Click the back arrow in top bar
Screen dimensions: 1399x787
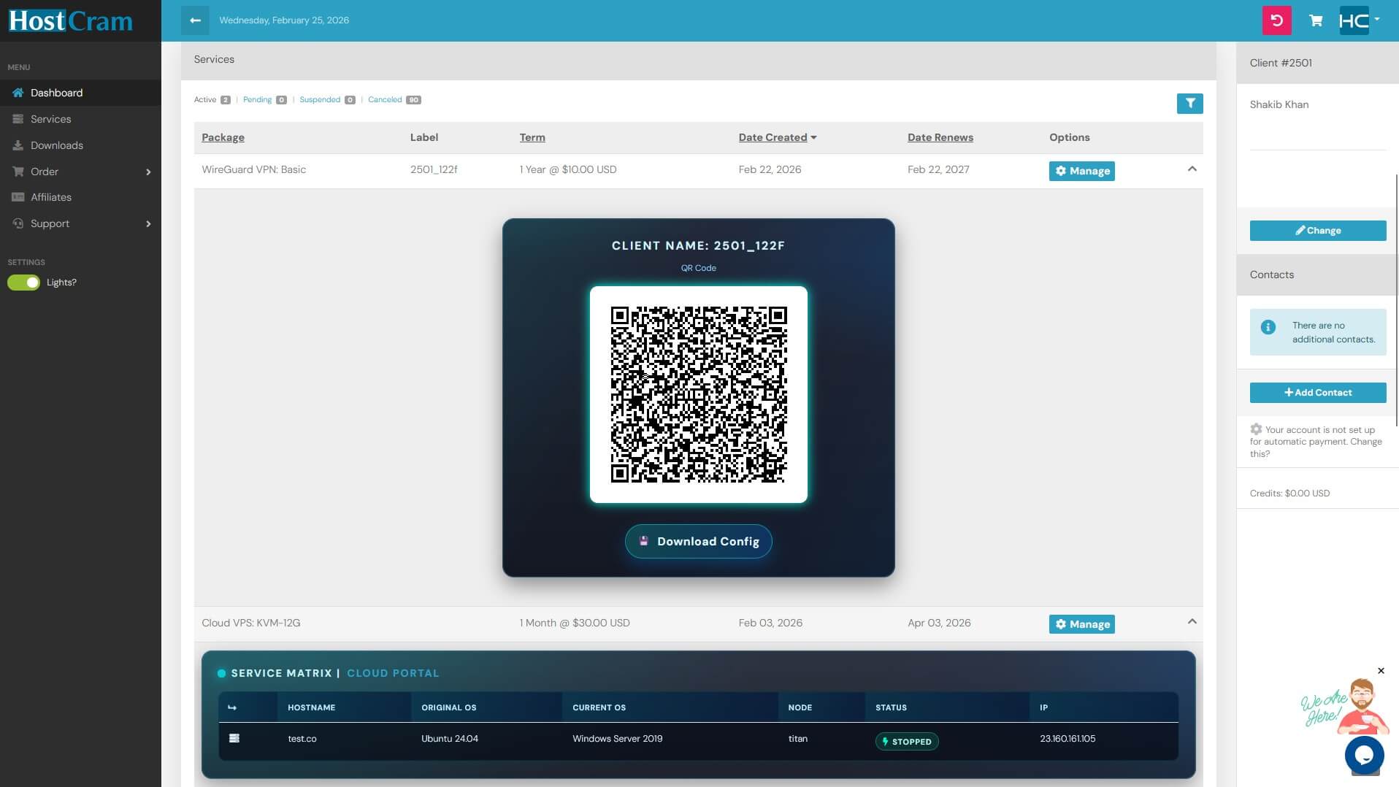coord(195,20)
